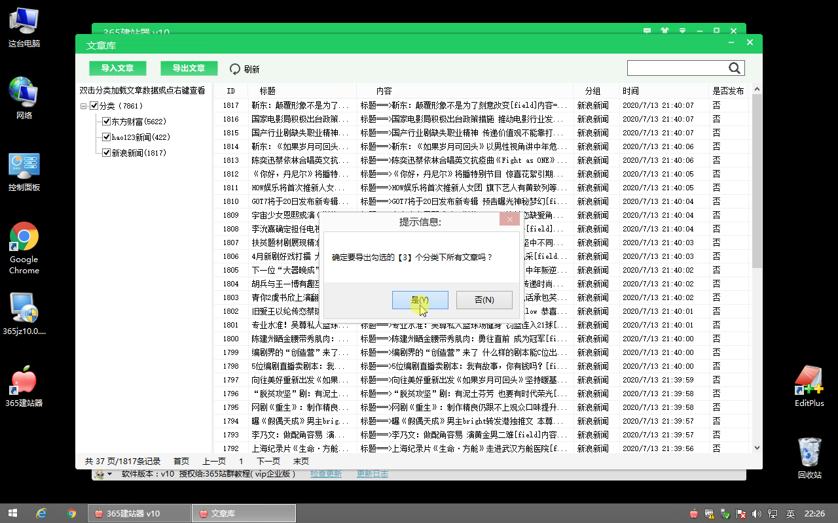Sort by the 标题 column header
This screenshot has width=838, height=523.
[302, 91]
